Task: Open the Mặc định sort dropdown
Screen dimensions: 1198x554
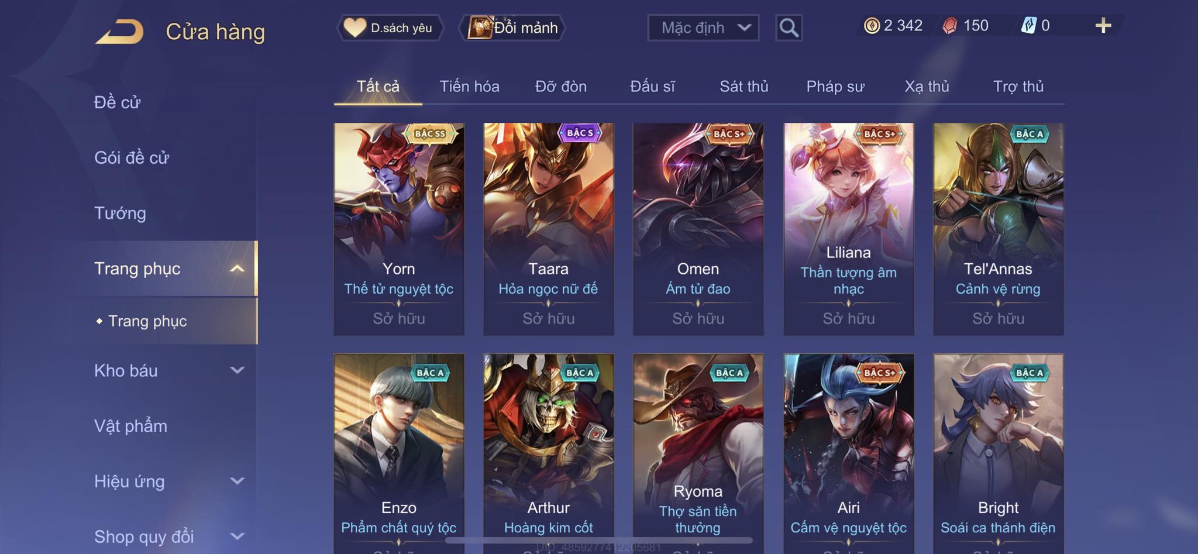Action: (x=703, y=27)
